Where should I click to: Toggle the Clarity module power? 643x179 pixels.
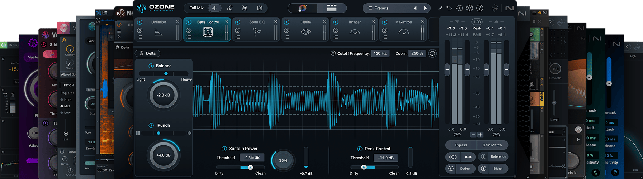[287, 22]
